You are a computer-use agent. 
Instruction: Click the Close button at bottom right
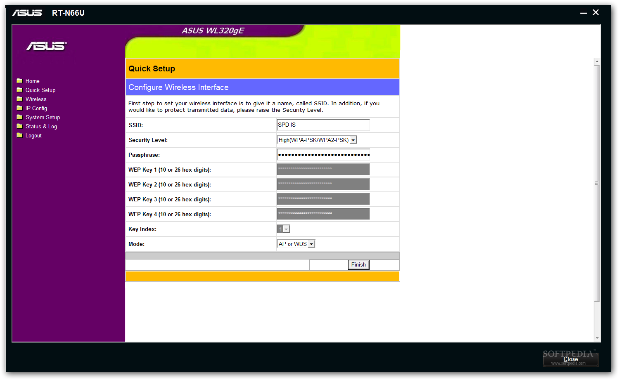[571, 359]
